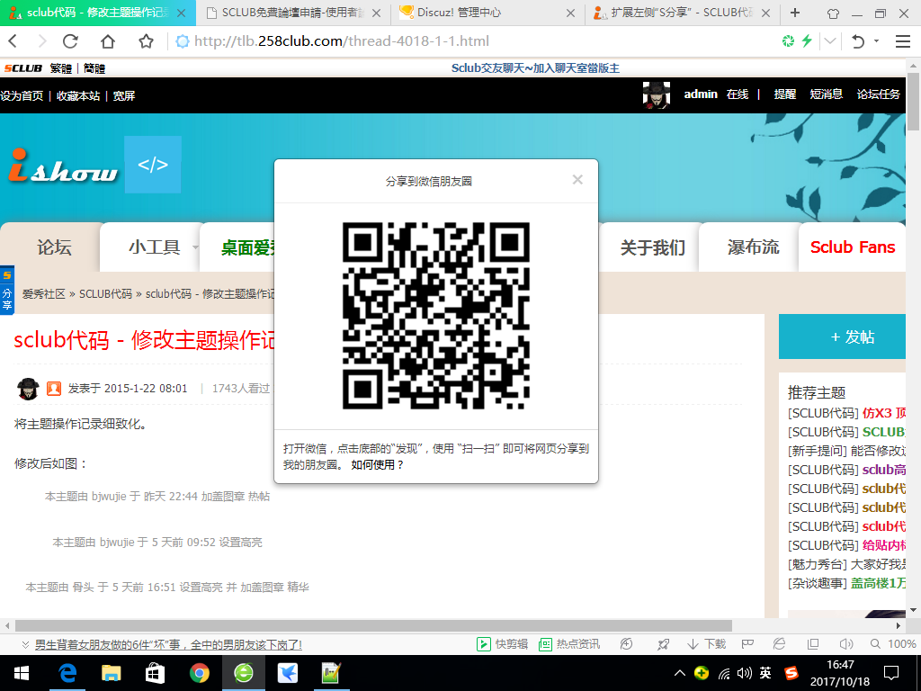The image size is (921, 691).
Task: Open the 论坛 navigation tab
Action: click(54, 247)
